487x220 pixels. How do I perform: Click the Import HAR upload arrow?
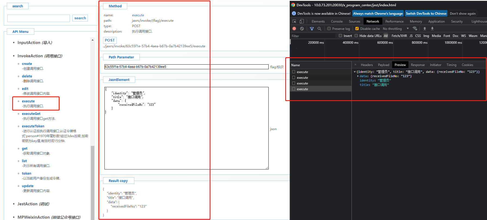coord(425,29)
